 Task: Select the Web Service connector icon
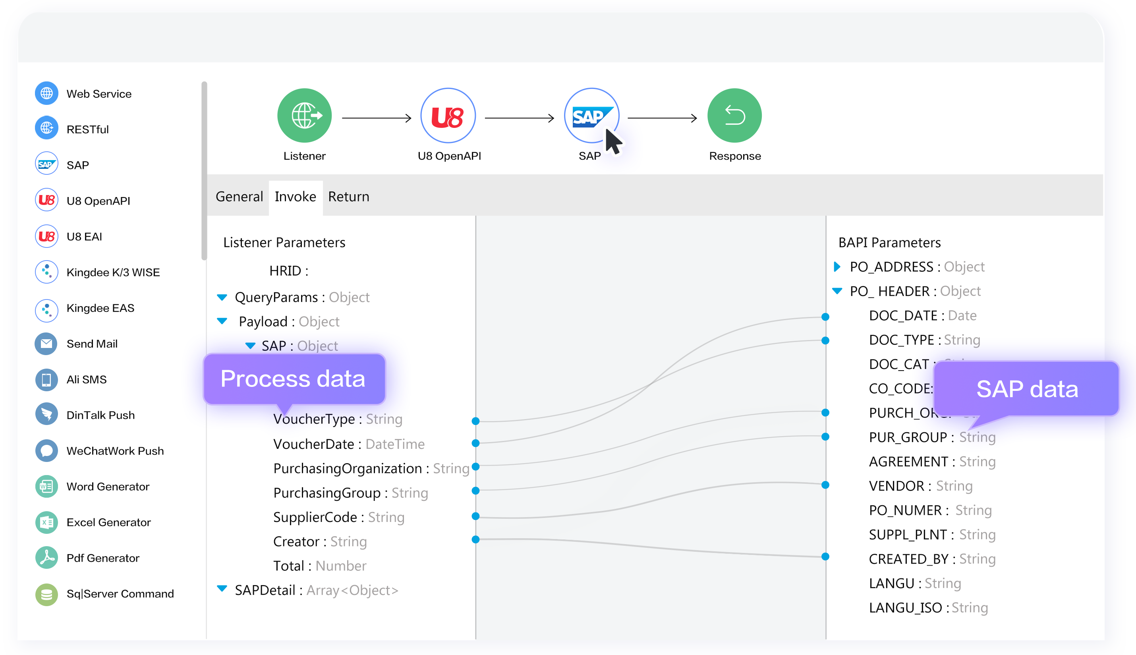[46, 93]
